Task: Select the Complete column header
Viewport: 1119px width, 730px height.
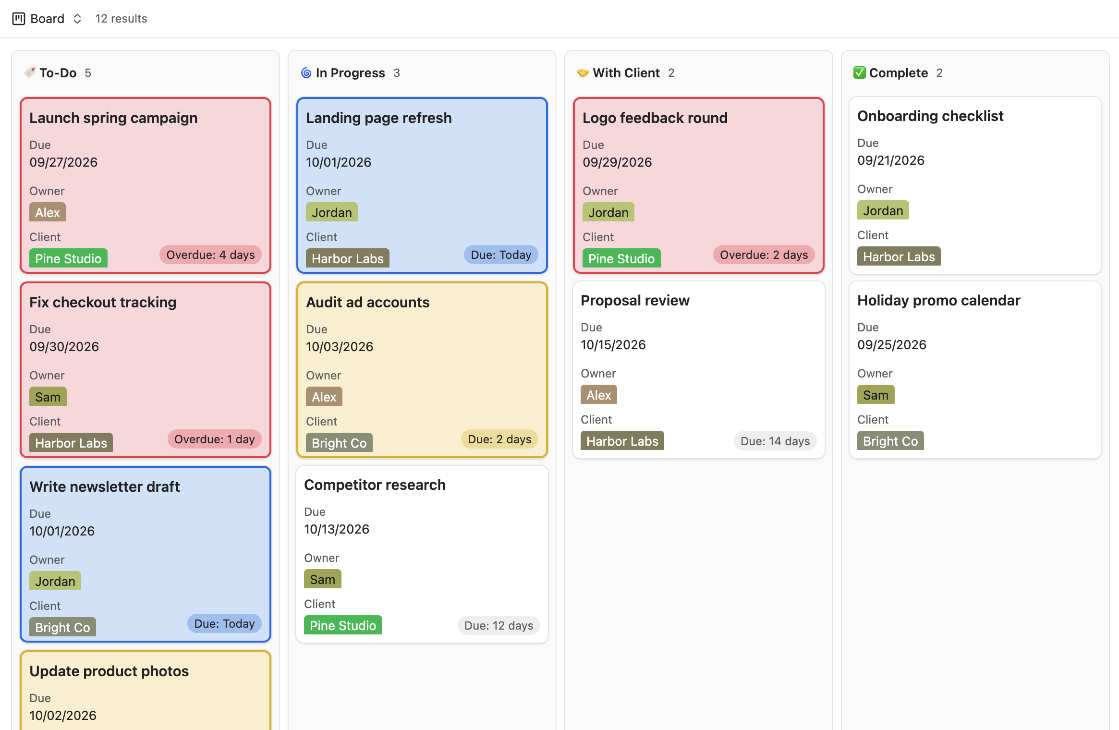Action: 899,73
